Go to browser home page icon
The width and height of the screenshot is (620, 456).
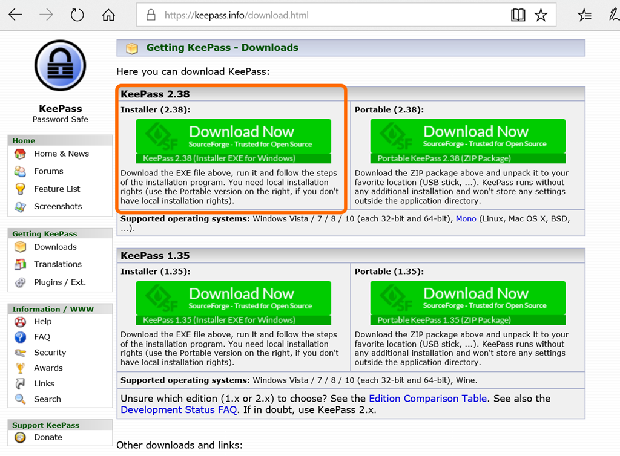(x=108, y=15)
